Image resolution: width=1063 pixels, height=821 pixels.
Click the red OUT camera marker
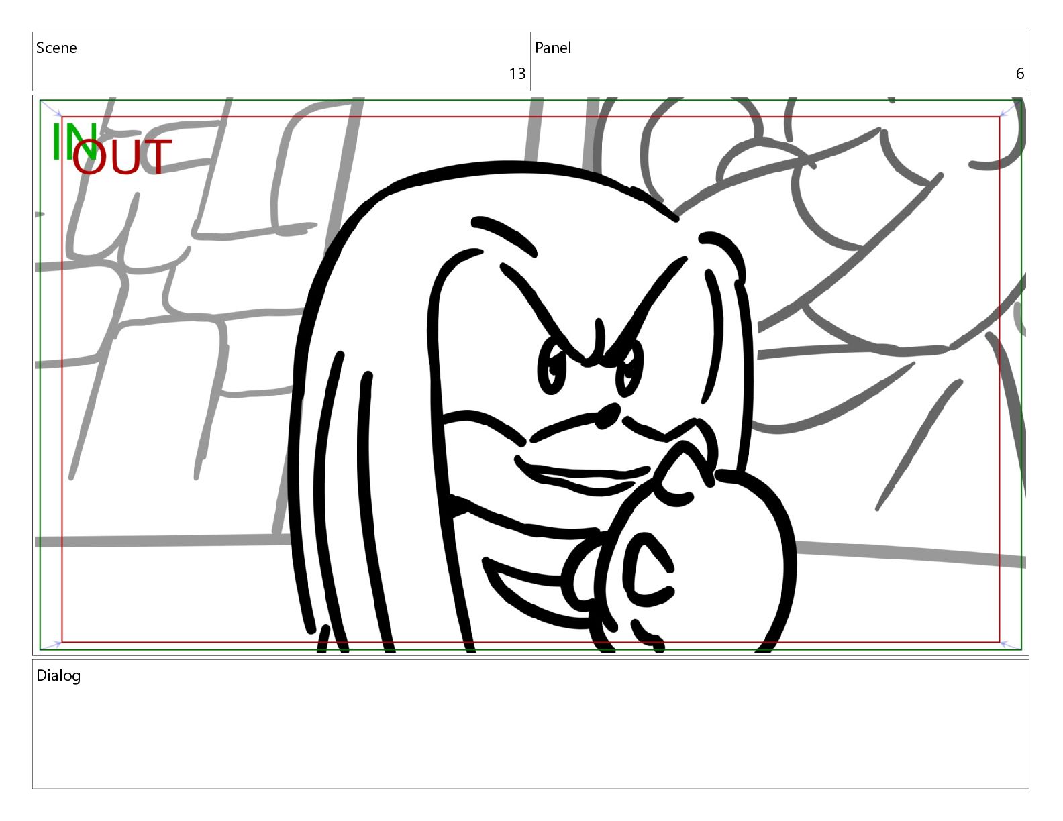(x=123, y=156)
